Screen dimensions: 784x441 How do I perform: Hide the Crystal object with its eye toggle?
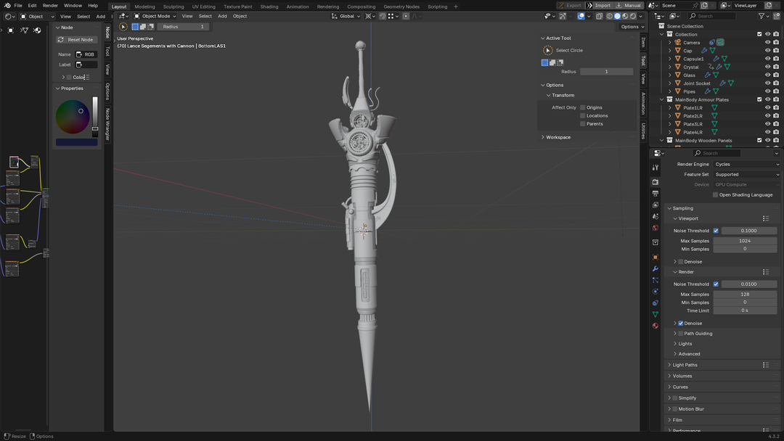(767, 66)
